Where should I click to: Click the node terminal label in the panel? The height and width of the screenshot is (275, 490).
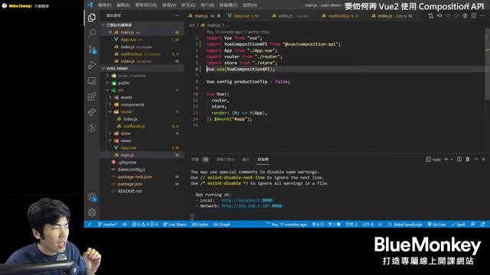point(433,160)
